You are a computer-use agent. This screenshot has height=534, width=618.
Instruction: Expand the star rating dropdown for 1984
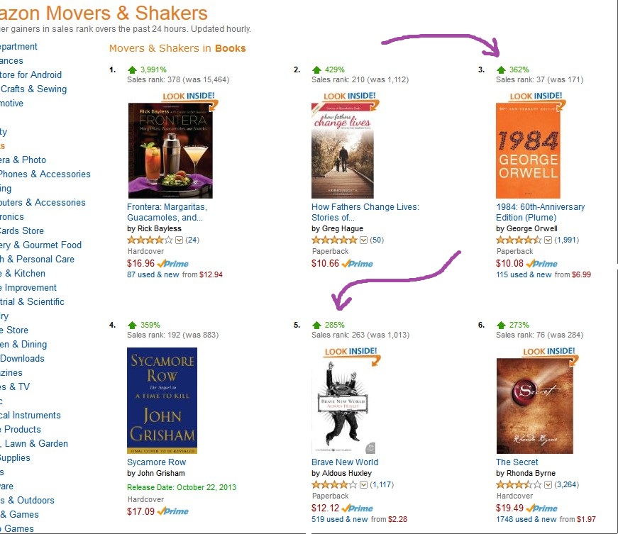coord(548,240)
